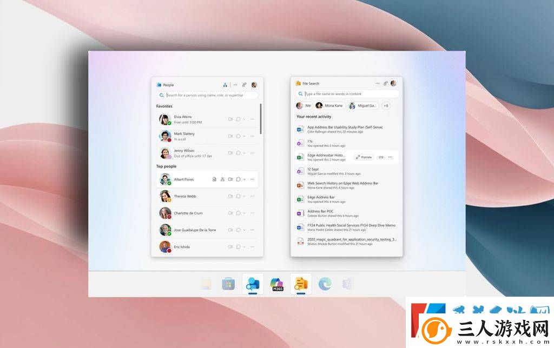The image size is (554, 348).
Task: Click the link icon in People header
Action: (244, 85)
